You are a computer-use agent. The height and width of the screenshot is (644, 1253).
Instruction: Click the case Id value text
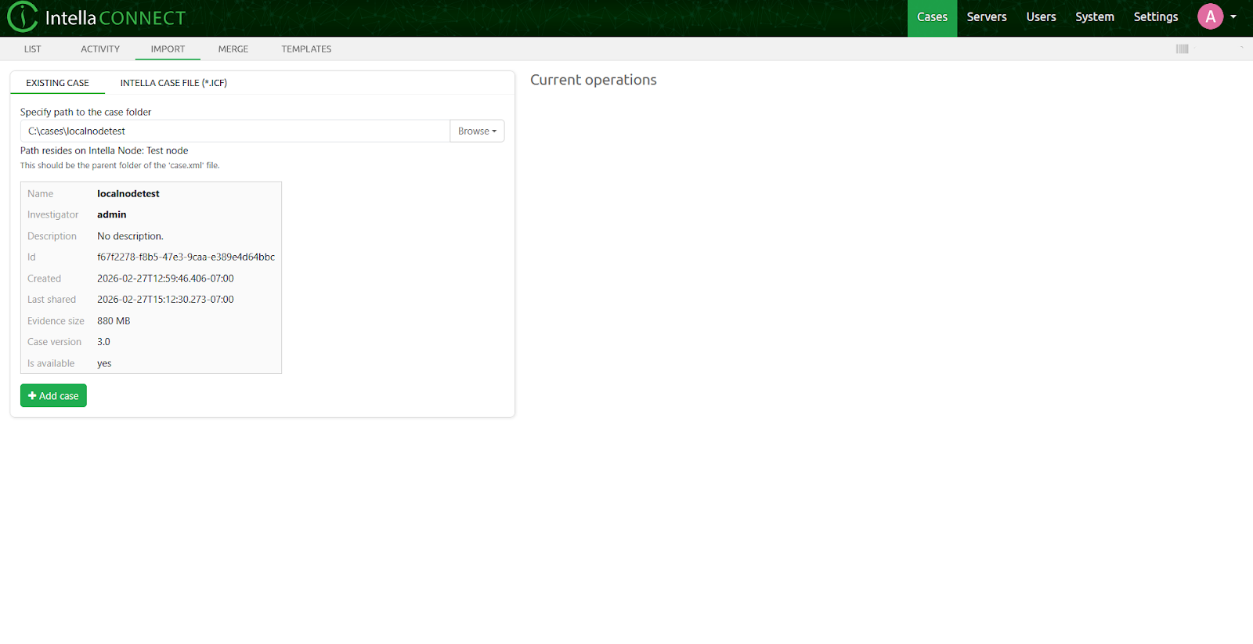186,257
